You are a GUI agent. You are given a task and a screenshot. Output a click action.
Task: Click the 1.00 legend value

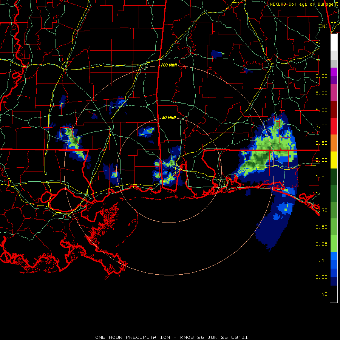point(321,194)
